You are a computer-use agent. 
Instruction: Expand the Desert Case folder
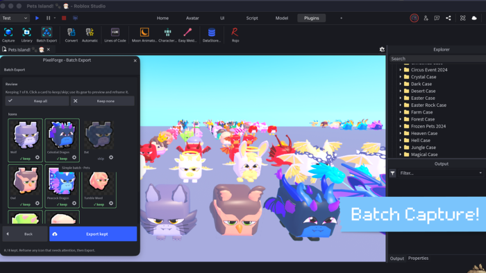(x=400, y=91)
